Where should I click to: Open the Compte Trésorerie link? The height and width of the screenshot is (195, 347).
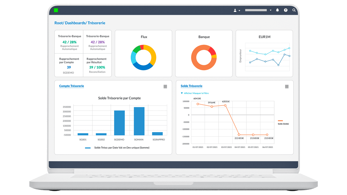tap(71, 86)
